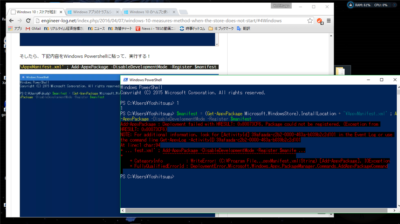Switch to the Windows アプリのトラブルシュ tab
400x224 pixels.
(x=93, y=12)
